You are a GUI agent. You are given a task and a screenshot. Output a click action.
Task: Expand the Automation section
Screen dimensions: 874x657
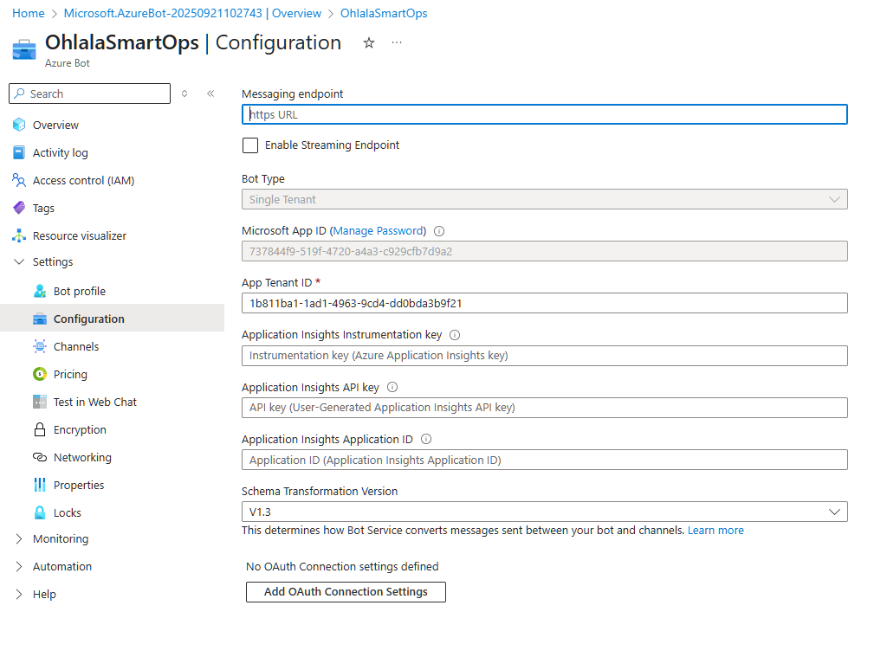tap(20, 567)
